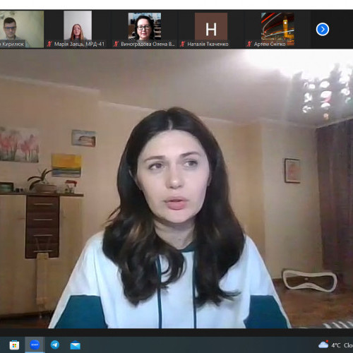Open weather widget showing 4°C
Screen dimensions: 353x353
335,345
